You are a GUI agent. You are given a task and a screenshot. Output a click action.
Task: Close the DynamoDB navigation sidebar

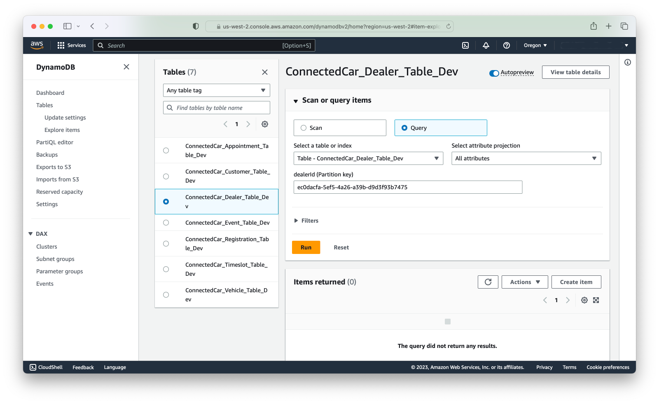126,67
